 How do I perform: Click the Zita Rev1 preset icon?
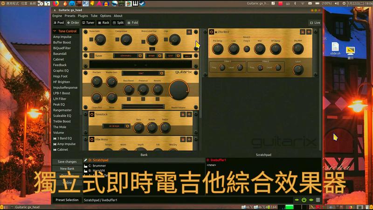coord(303,32)
